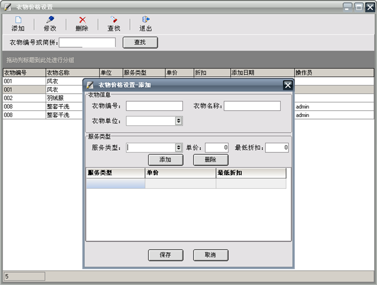The image size is (377, 285).
Task: Click the 羽绒服 name cell
Action: pos(64,98)
